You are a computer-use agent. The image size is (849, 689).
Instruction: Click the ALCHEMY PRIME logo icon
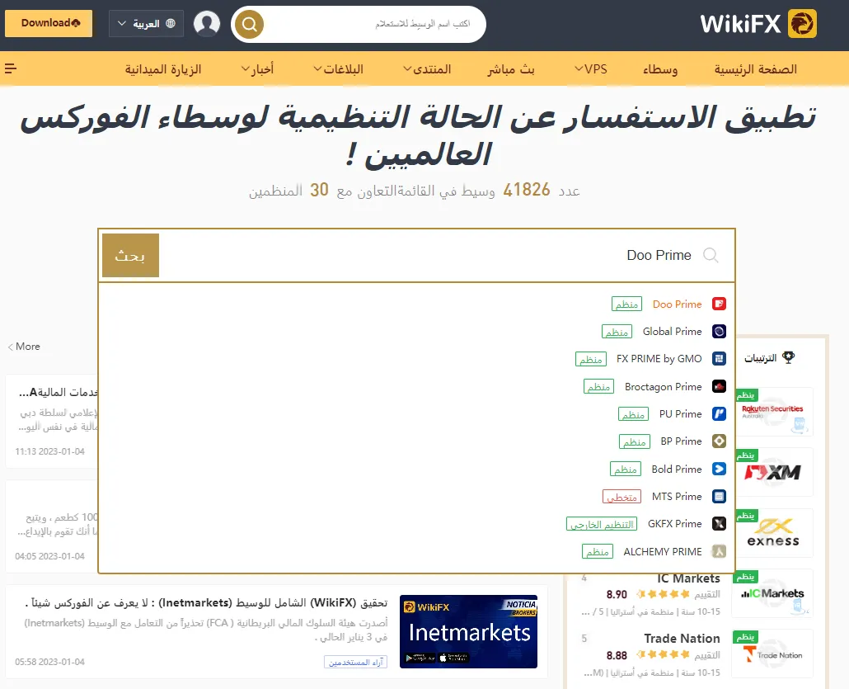click(x=719, y=551)
